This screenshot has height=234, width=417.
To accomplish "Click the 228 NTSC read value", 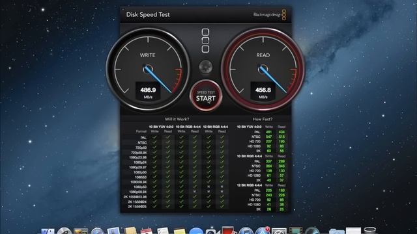I will 281,195.
